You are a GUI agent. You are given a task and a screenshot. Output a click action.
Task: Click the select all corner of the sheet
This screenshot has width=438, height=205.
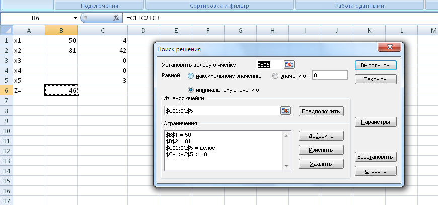pos(6,31)
